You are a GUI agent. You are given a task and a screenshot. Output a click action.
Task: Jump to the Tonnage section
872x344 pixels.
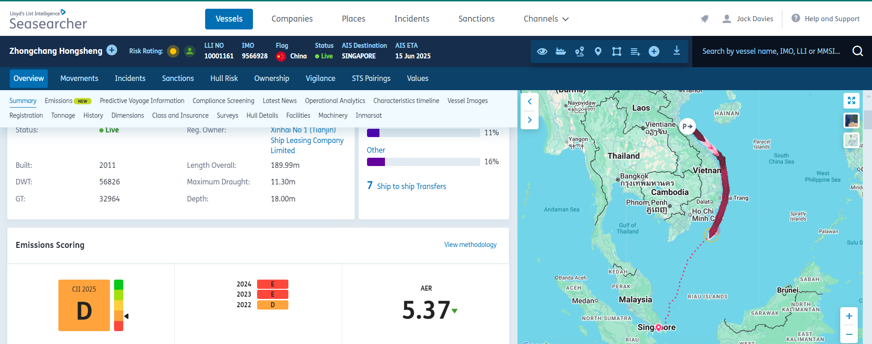63,115
